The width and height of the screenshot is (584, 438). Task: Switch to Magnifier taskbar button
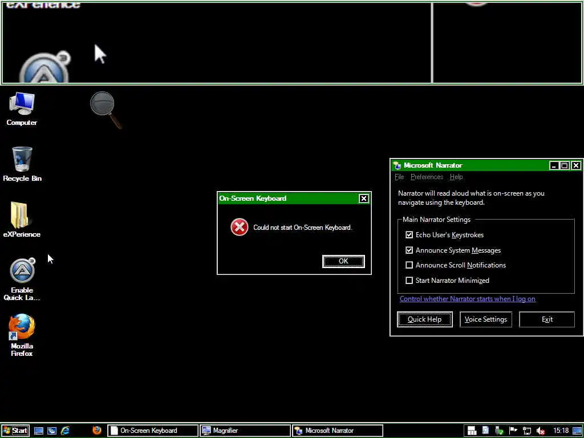coord(245,431)
